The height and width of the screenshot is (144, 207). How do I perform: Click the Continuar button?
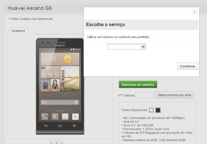[x=188, y=66]
